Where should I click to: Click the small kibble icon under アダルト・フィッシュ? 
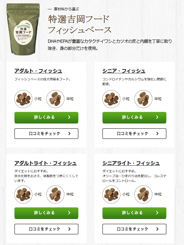(x=23, y=99)
